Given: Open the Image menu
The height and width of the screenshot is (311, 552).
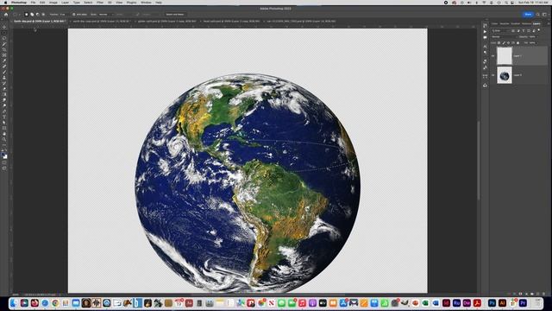Looking at the screenshot, I should (x=53, y=3).
